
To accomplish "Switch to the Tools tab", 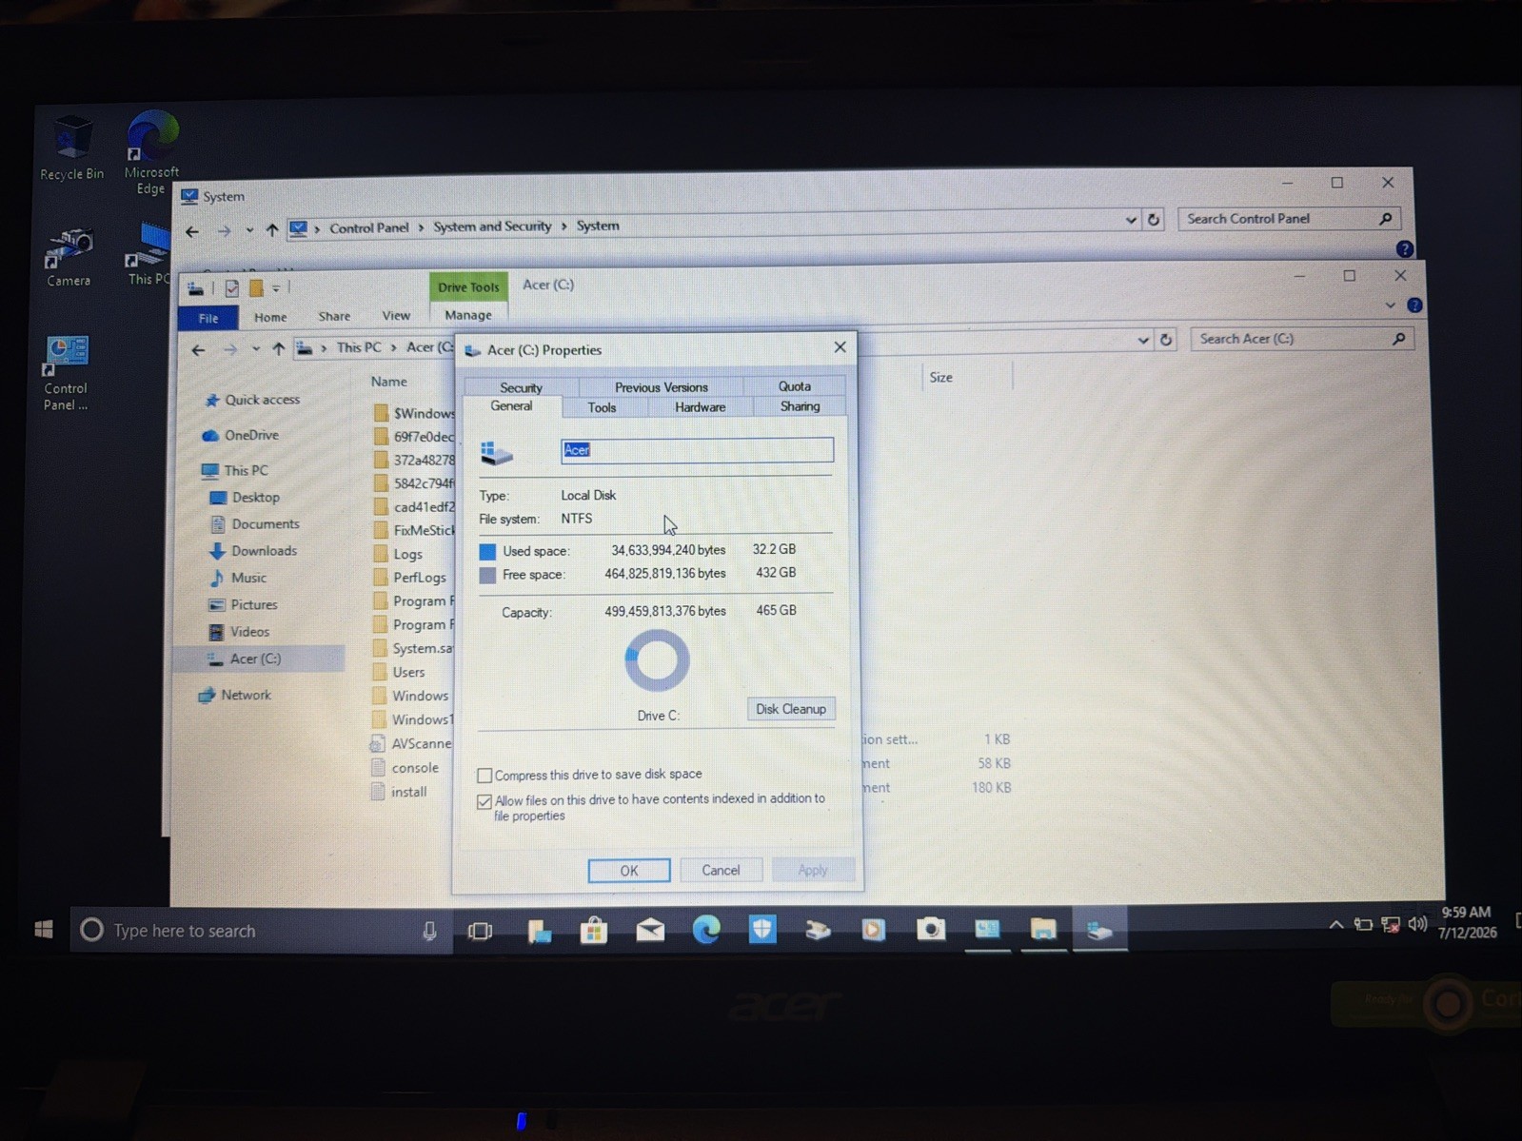I will [x=602, y=407].
